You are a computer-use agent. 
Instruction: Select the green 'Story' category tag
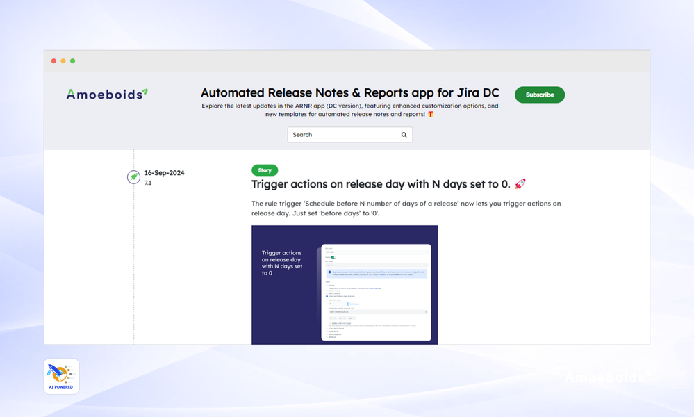[265, 170]
